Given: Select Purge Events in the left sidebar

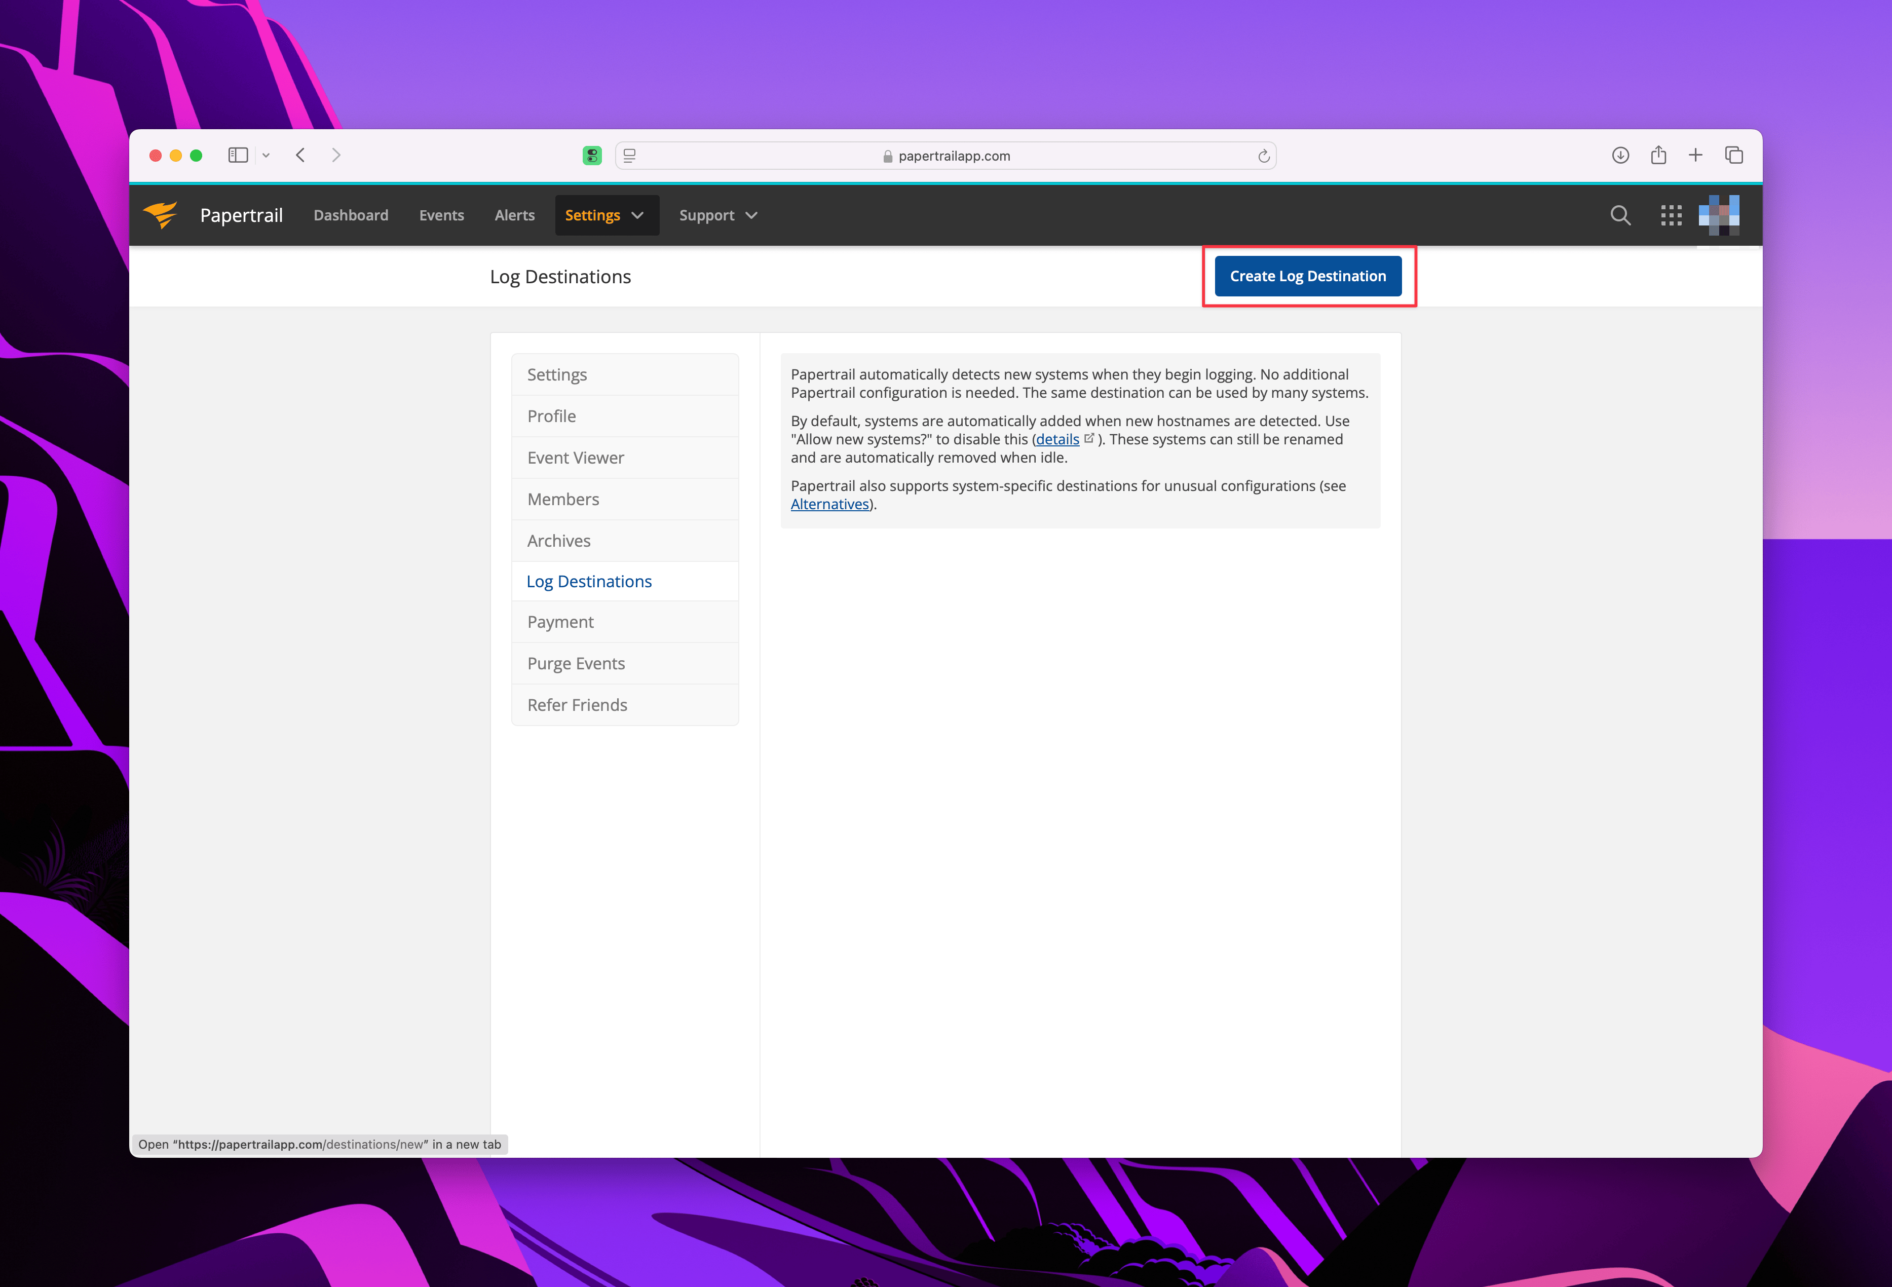Looking at the screenshot, I should (624, 663).
